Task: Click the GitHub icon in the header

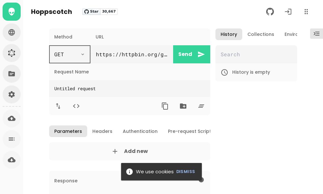Action: [x=270, y=12]
